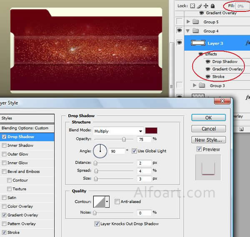Open the Gradient Overlay style settings

click(22, 215)
